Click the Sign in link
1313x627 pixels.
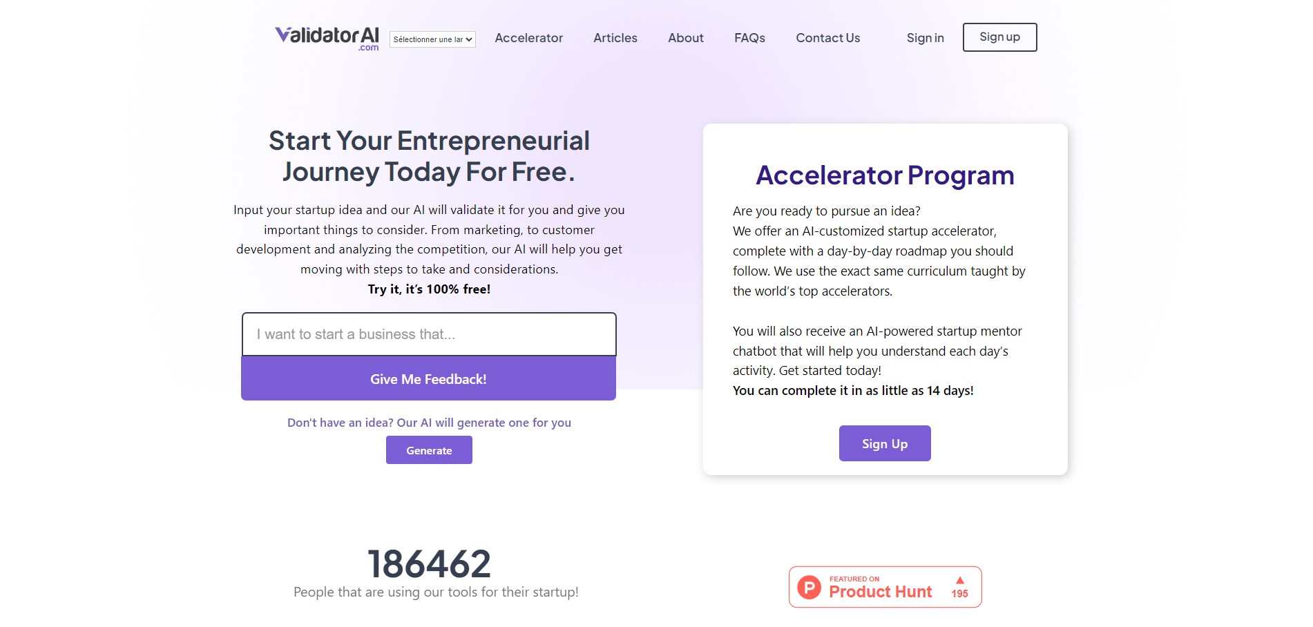tap(925, 38)
